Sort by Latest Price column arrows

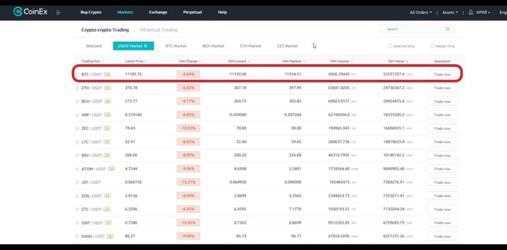[146, 61]
